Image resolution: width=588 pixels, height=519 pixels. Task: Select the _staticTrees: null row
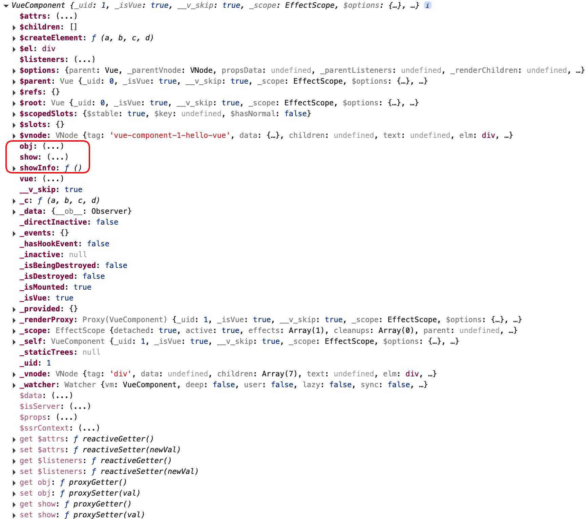point(60,352)
